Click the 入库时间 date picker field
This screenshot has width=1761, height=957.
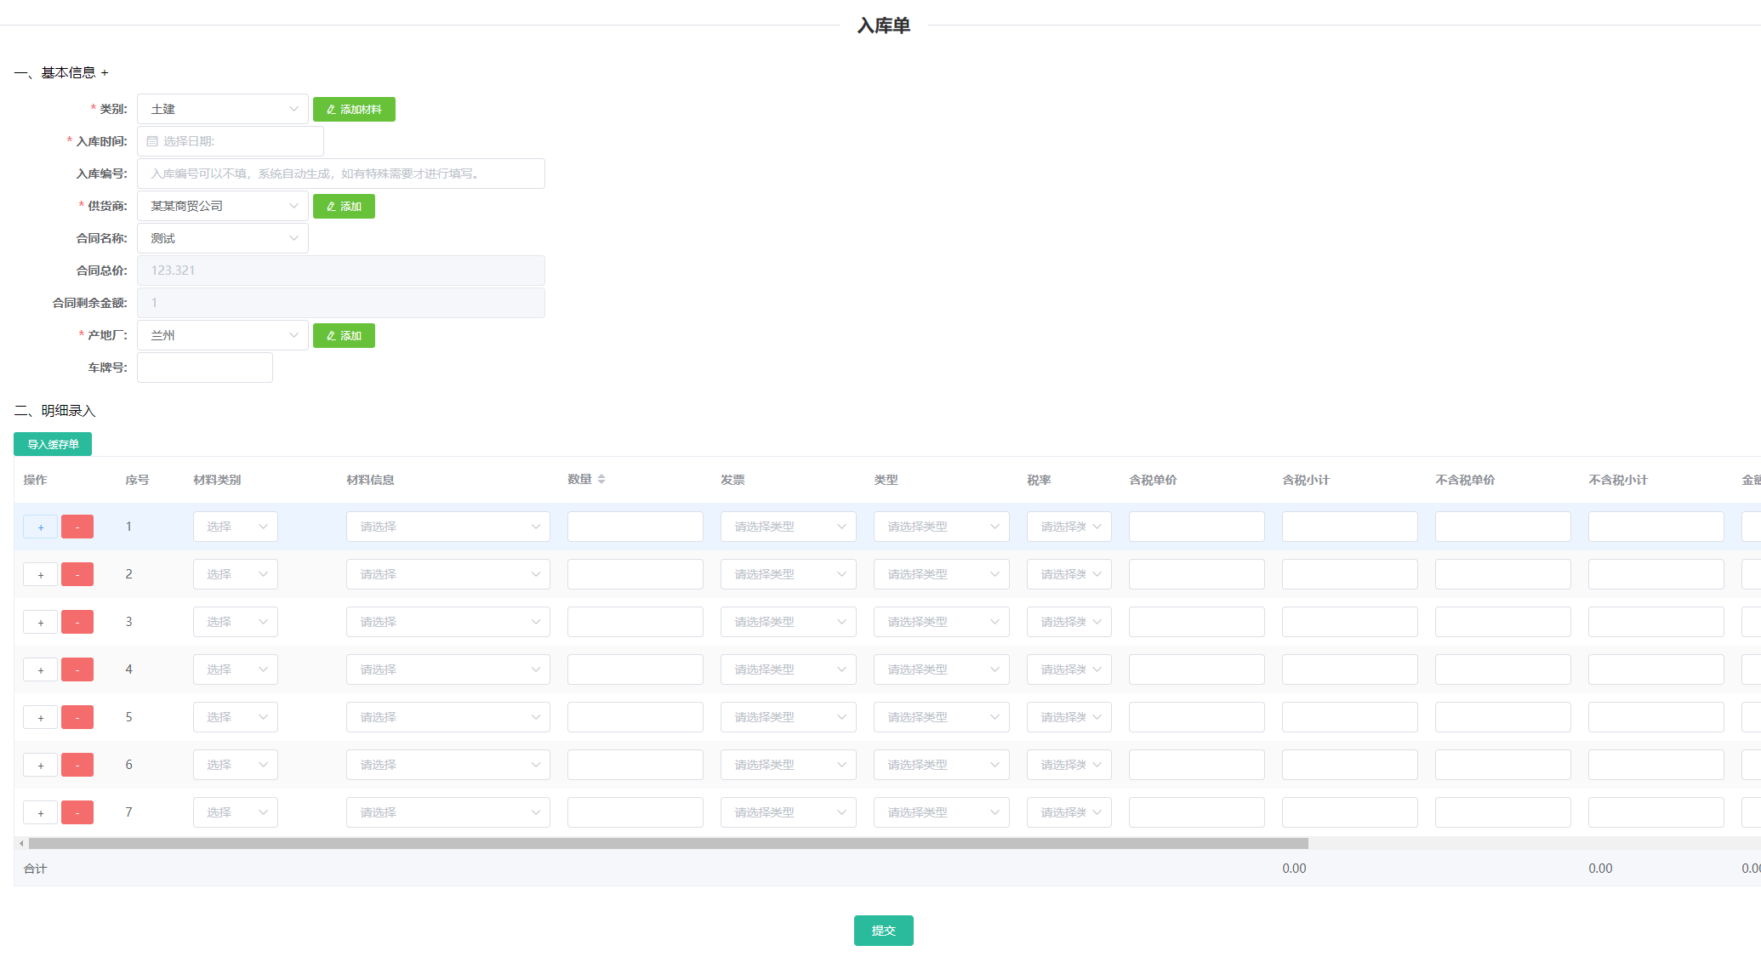click(231, 141)
